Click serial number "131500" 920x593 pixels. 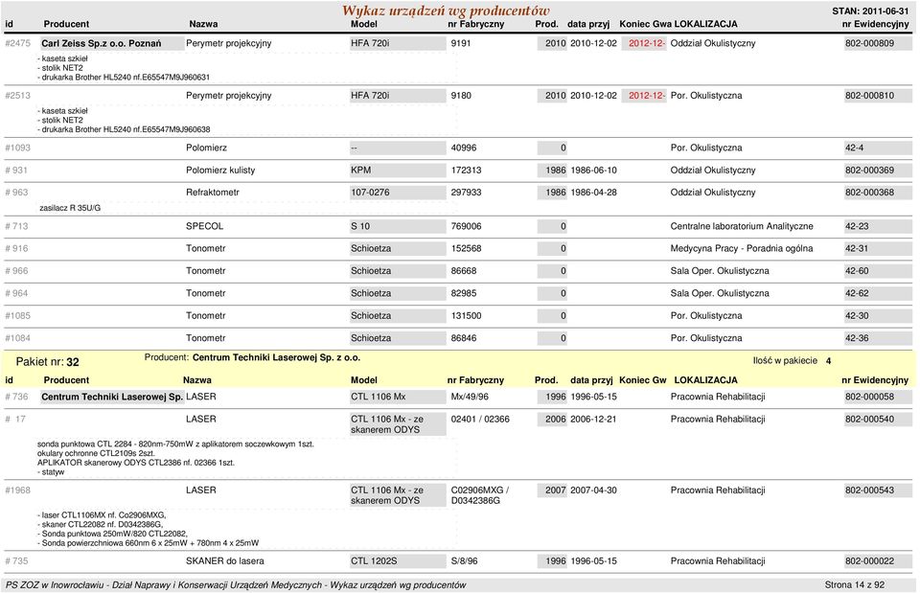[x=466, y=315]
